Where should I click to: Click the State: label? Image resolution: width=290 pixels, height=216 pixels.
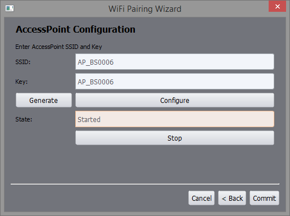(x=24, y=119)
